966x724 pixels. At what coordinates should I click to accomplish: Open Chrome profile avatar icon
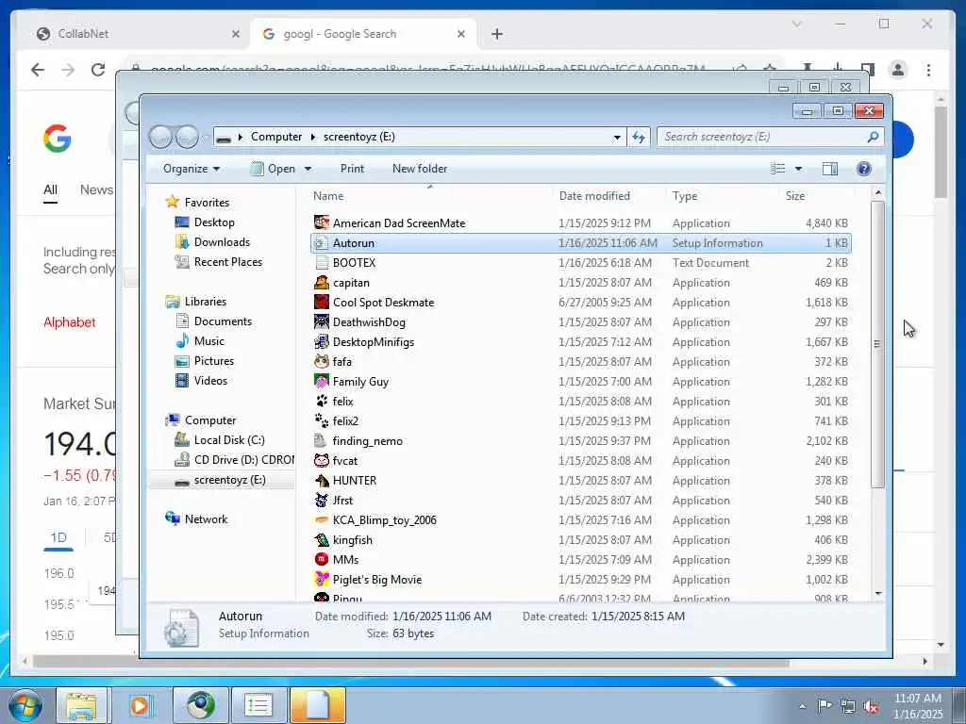pyautogui.click(x=898, y=70)
